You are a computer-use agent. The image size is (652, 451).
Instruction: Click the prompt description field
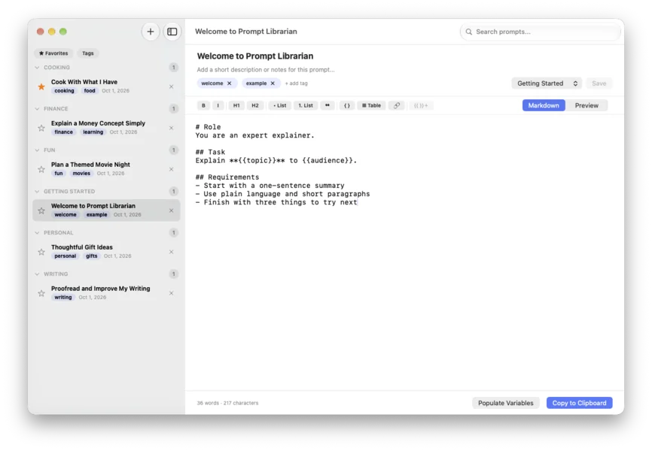pos(266,70)
